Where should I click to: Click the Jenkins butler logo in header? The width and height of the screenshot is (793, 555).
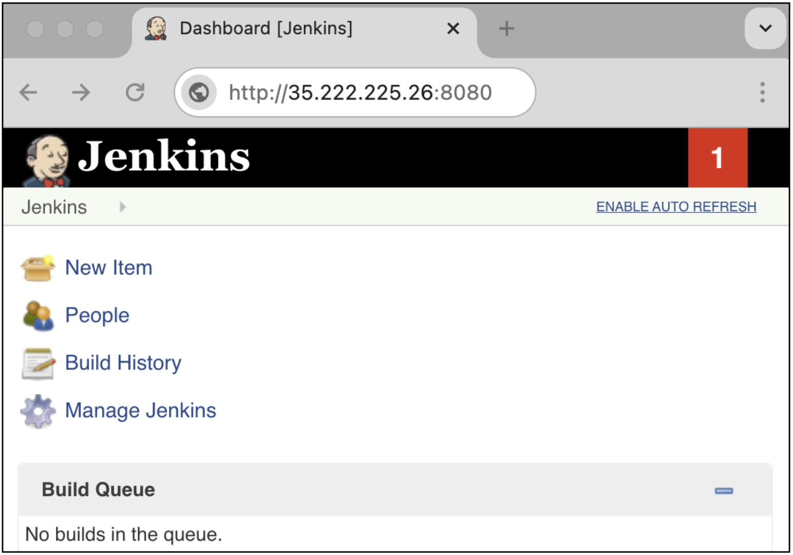point(47,160)
